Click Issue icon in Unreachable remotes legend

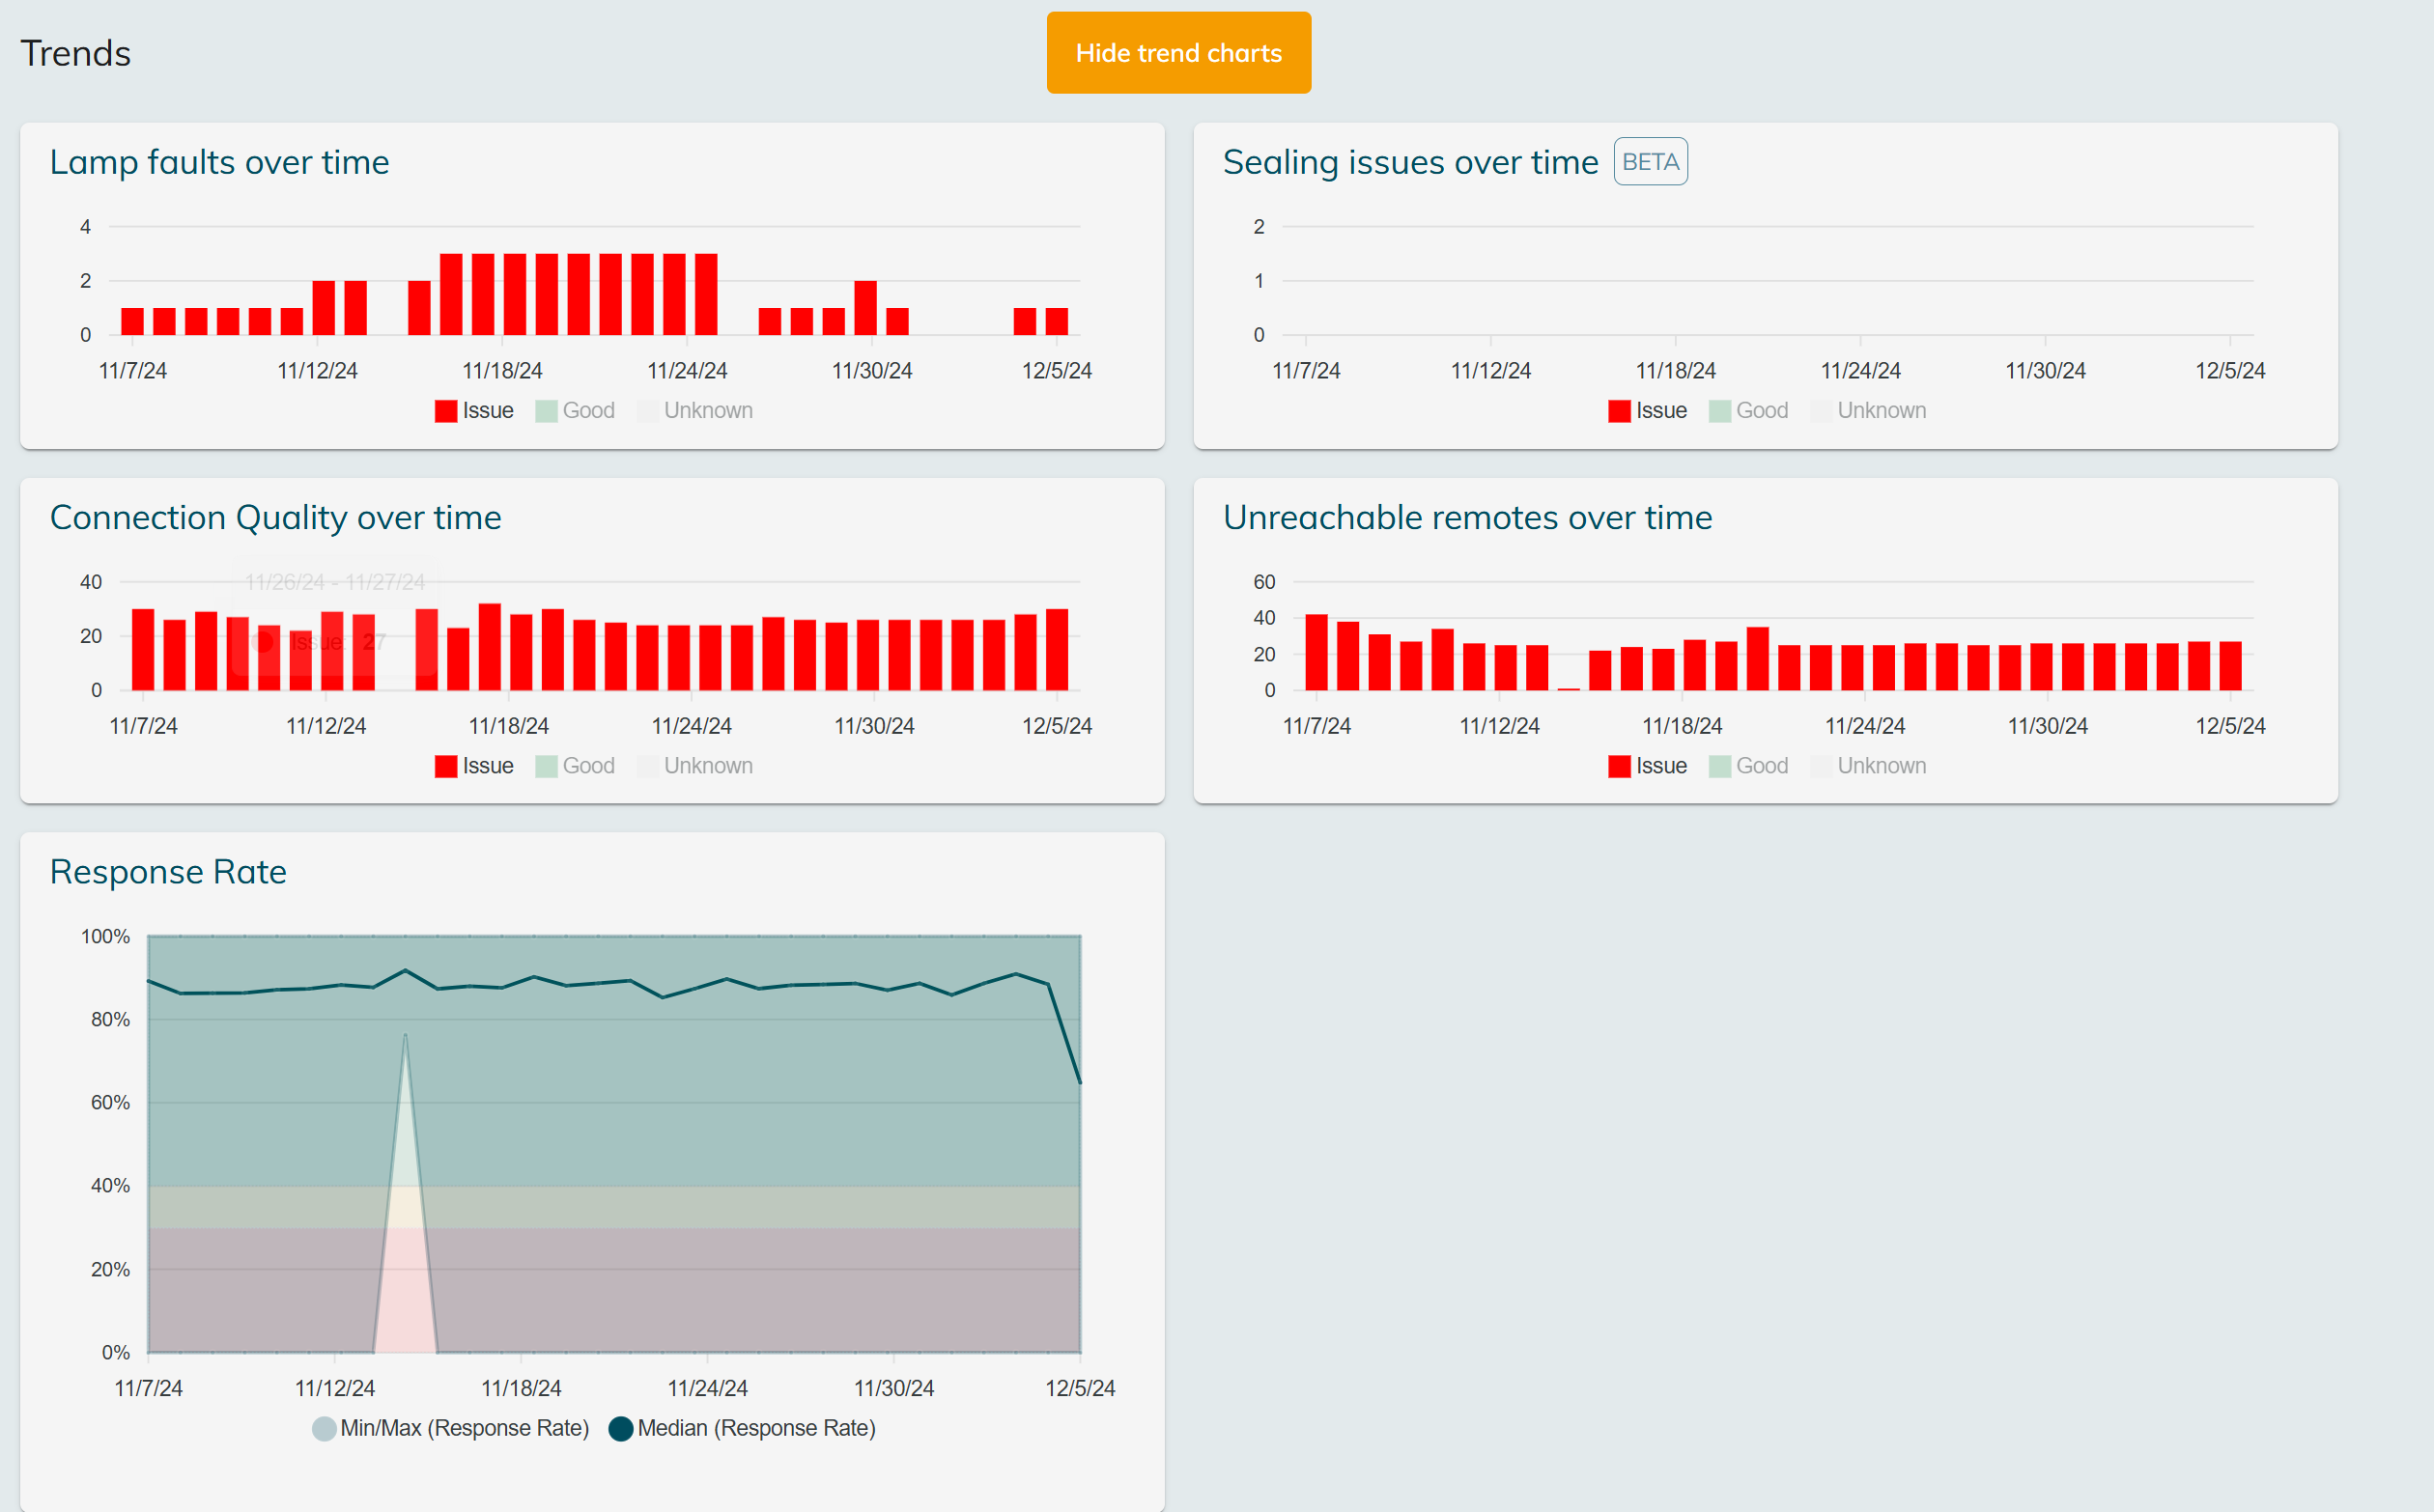pyautogui.click(x=1619, y=766)
